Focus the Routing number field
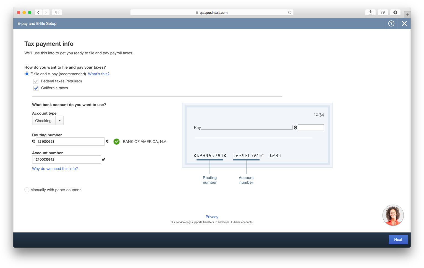The height and width of the screenshot is (268, 424). coord(70,142)
